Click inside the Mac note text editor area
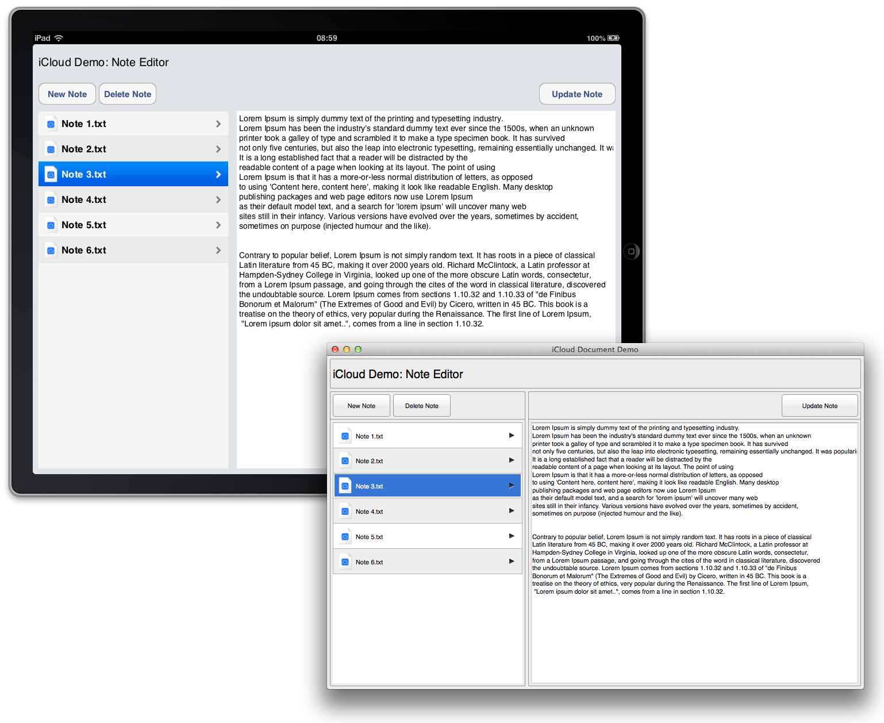884x723 pixels. [694, 632]
